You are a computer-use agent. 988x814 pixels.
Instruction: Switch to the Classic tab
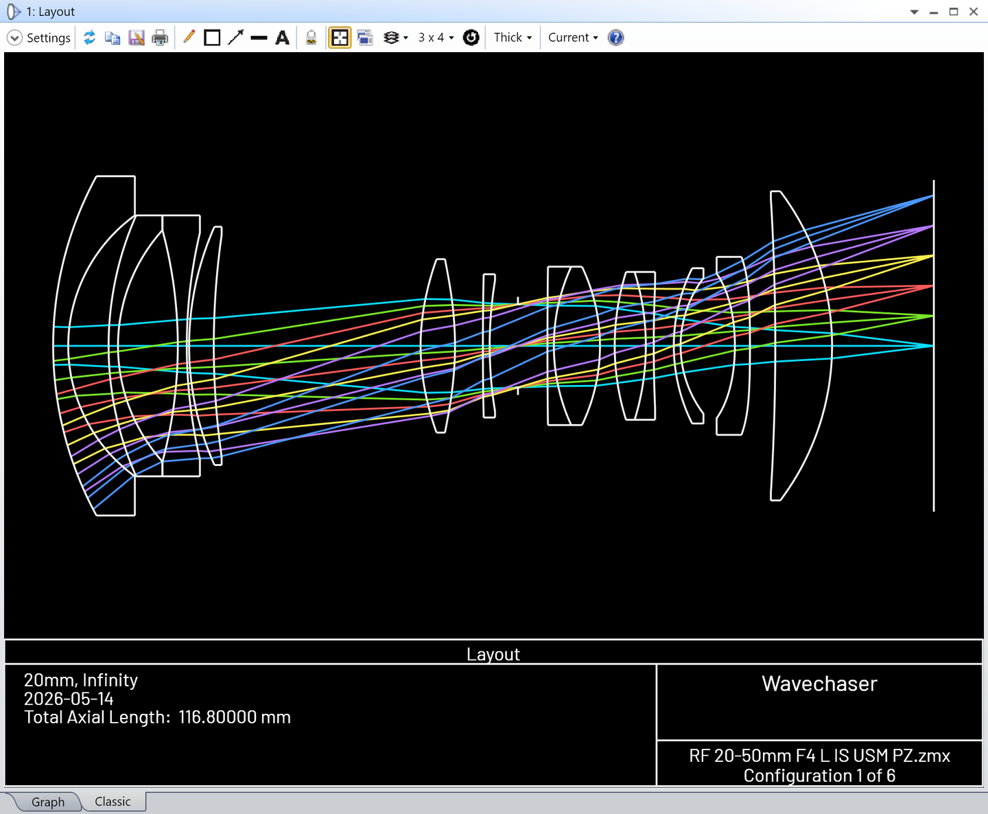pos(113,802)
